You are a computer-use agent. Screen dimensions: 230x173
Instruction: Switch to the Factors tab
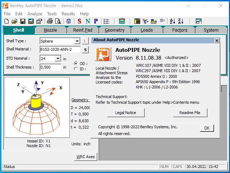click(x=180, y=30)
